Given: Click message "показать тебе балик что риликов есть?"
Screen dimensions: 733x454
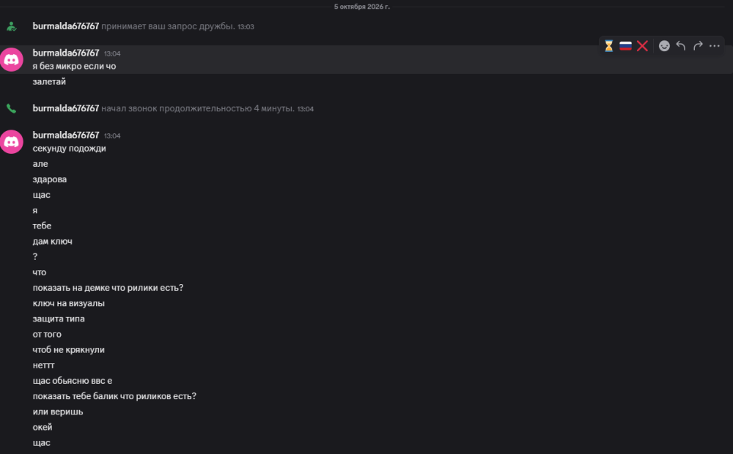Looking at the screenshot, I should click(114, 396).
